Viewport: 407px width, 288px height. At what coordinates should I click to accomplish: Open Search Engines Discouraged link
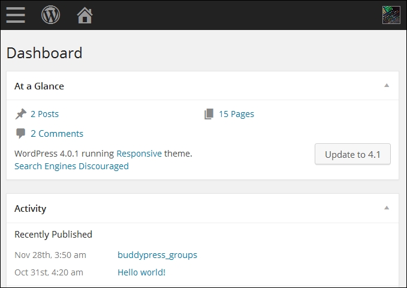[x=72, y=166]
